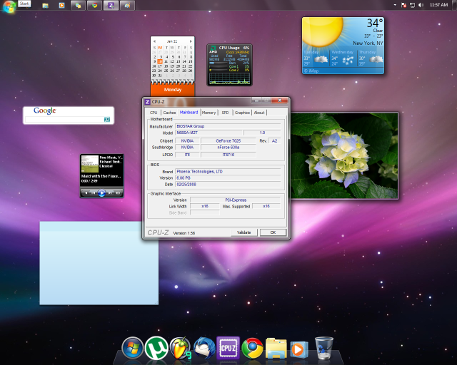The image size is (457, 365).
Task: Switch to the CPU tab in CPU-Z
Action: tap(154, 113)
